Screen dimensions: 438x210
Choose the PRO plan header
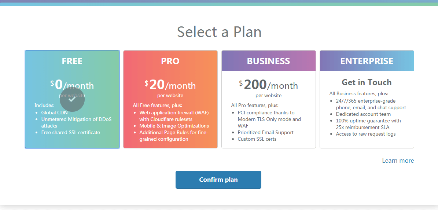pos(170,61)
